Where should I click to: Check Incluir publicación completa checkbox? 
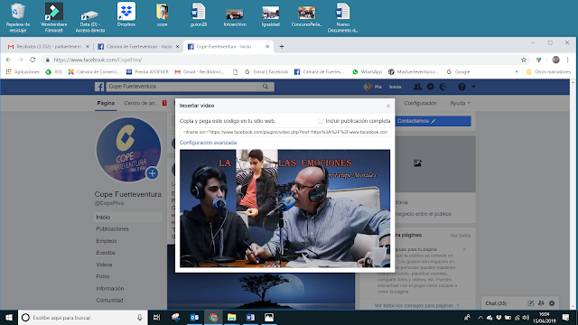tap(321, 121)
